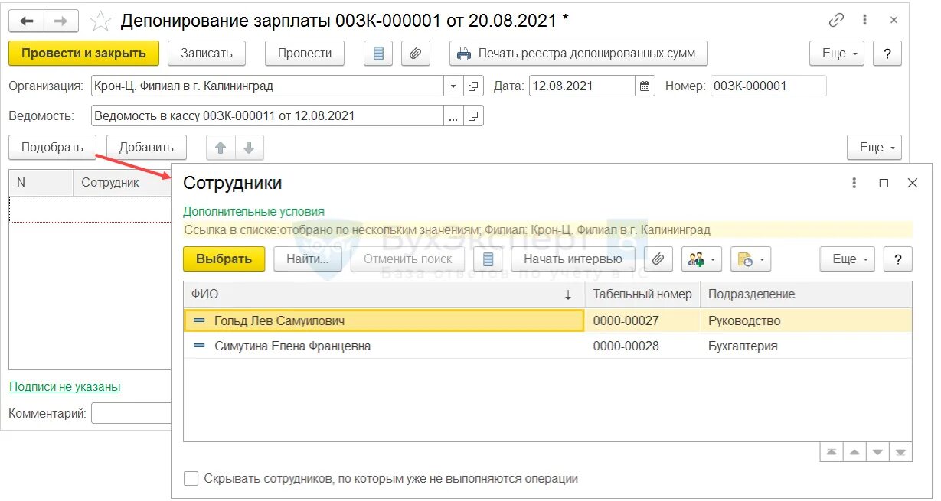
Task: Click the Номер input field
Action: pyautogui.click(x=769, y=86)
